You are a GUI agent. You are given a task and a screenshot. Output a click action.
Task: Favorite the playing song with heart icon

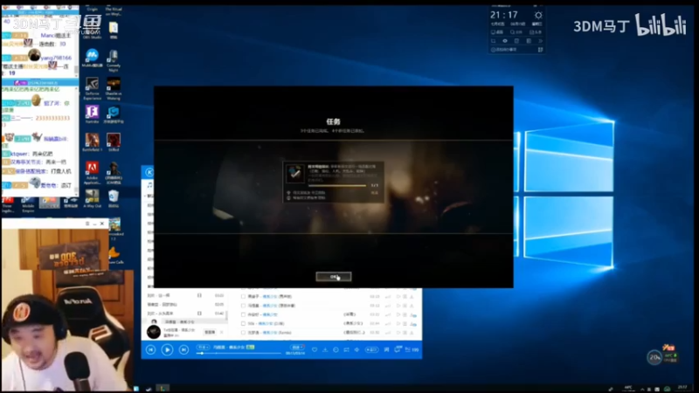(315, 350)
